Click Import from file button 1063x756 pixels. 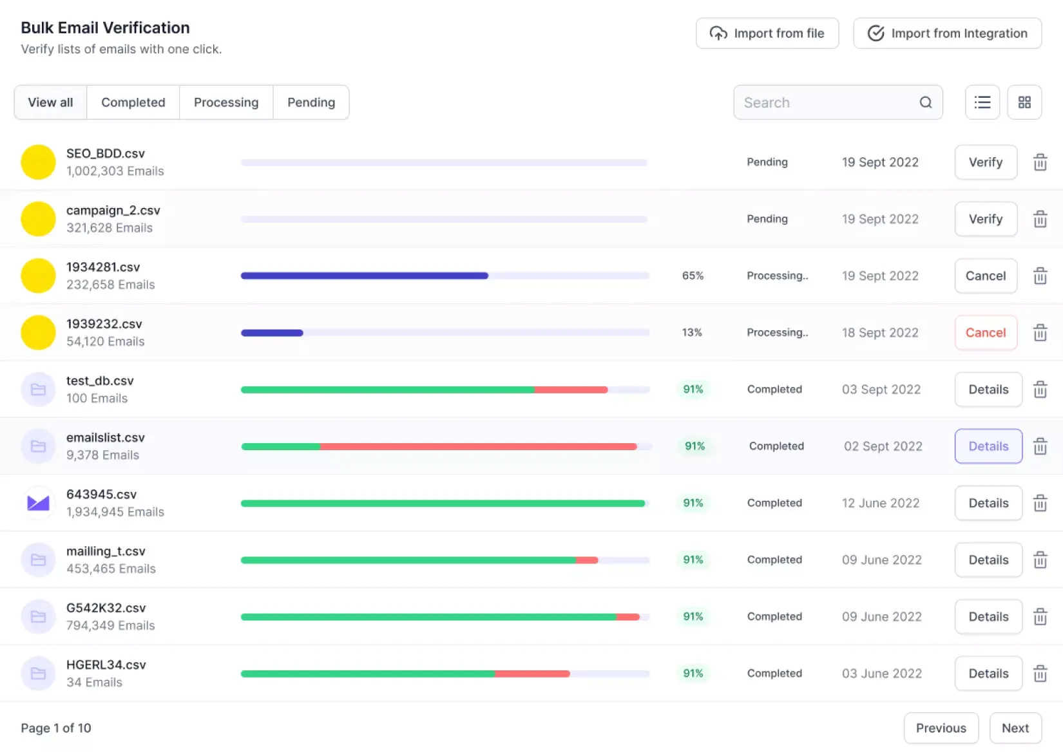(x=767, y=33)
